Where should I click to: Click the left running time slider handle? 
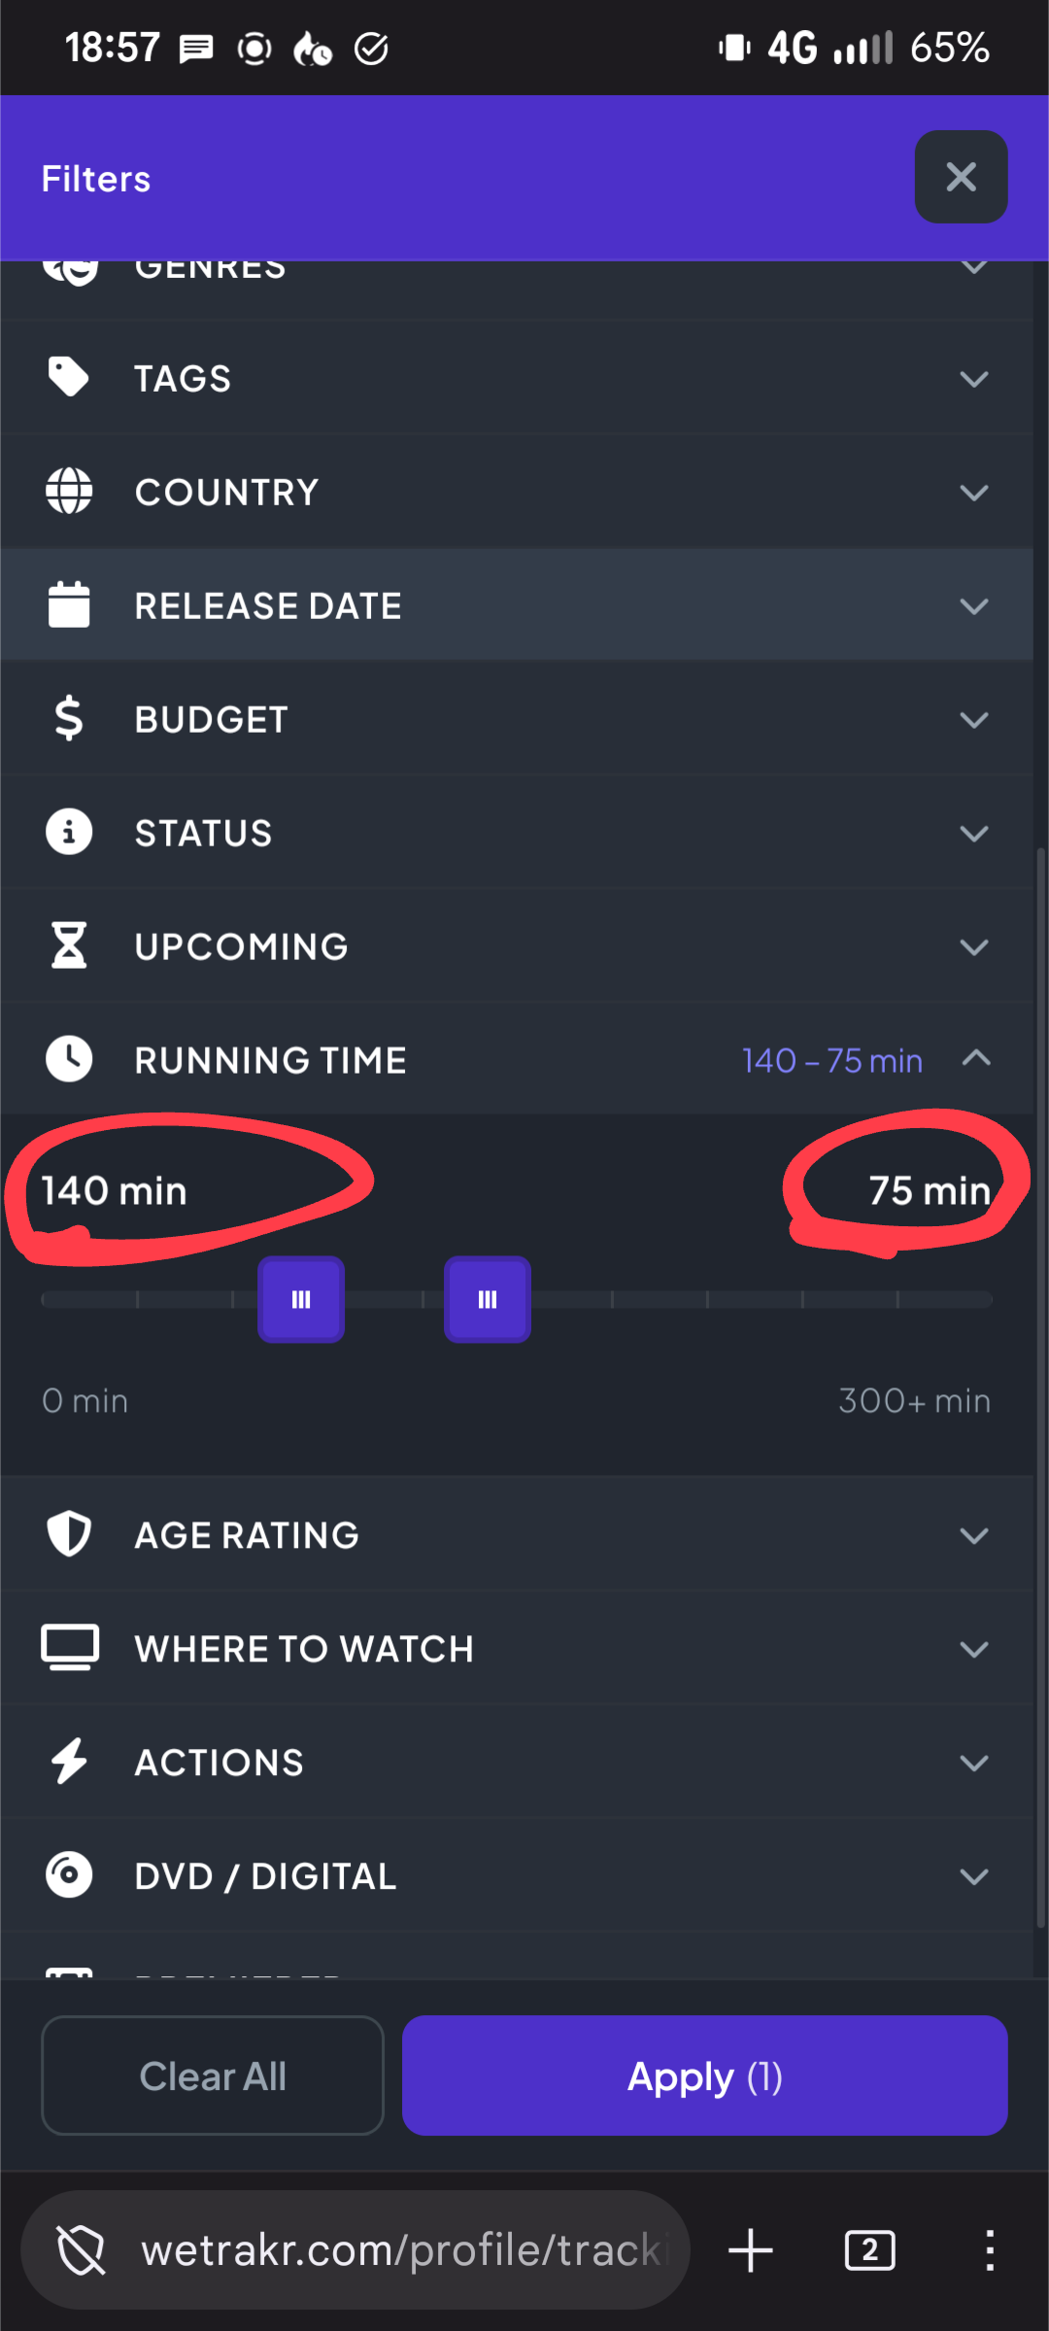[x=301, y=1299]
